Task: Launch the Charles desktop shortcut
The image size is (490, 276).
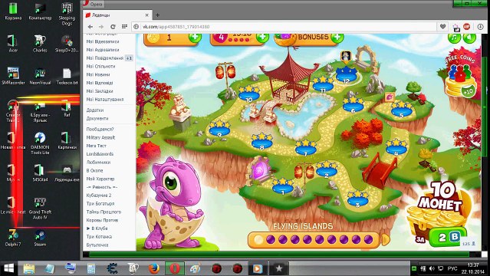Action: pyautogui.click(x=40, y=43)
